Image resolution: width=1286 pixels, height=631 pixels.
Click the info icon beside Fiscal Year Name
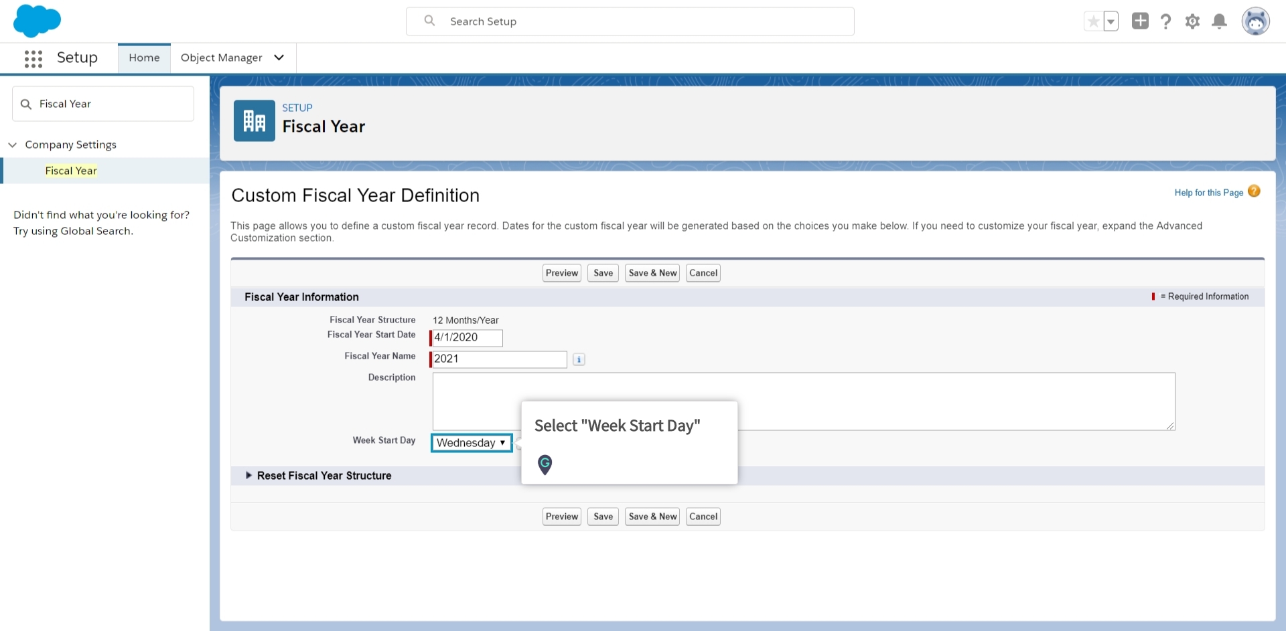click(578, 359)
